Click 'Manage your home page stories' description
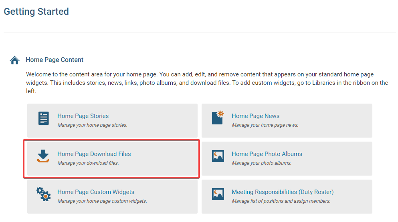Image resolution: width=398 pixels, height=222 pixels. tap(92, 125)
